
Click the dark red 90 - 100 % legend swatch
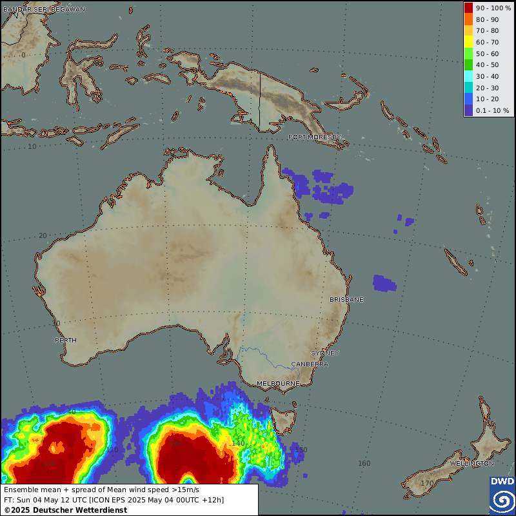[468, 8]
